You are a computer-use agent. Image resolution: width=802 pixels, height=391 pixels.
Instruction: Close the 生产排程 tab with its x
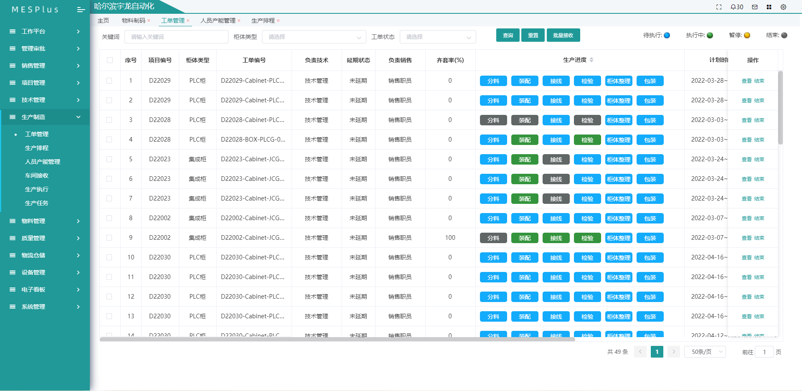[x=278, y=20]
